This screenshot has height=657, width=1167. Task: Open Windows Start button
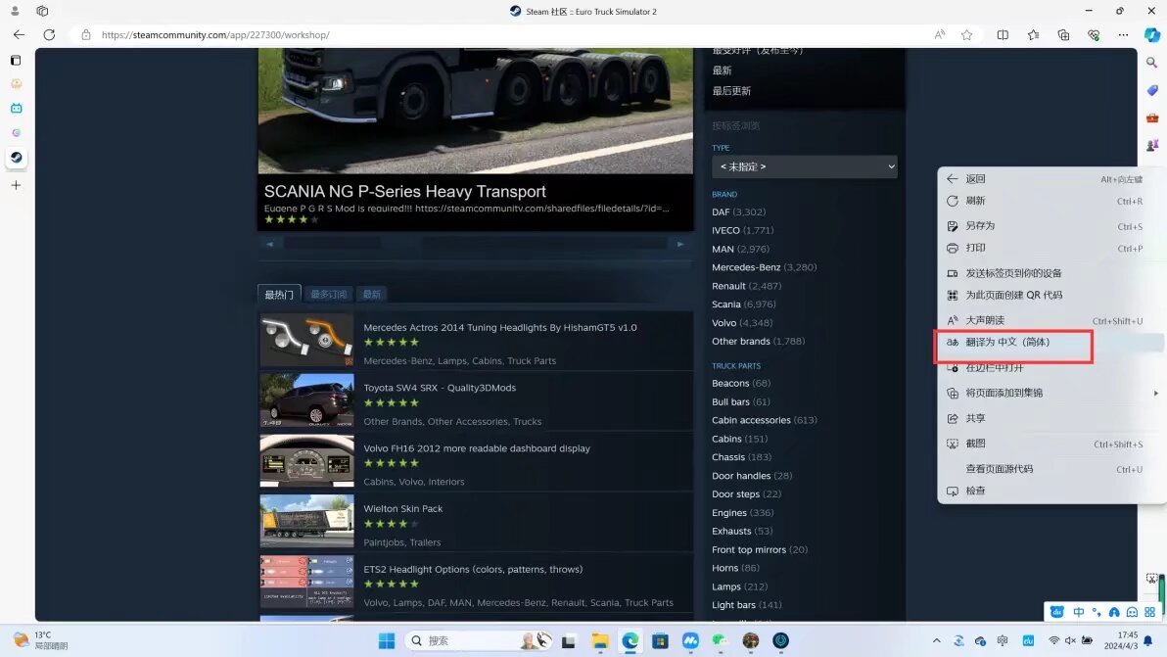(x=387, y=640)
